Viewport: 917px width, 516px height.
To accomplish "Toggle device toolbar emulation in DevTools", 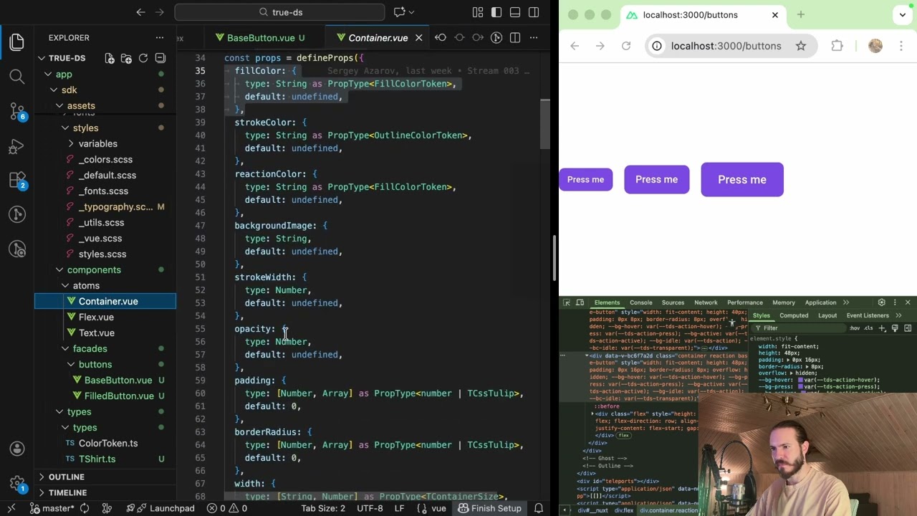I will [x=580, y=302].
